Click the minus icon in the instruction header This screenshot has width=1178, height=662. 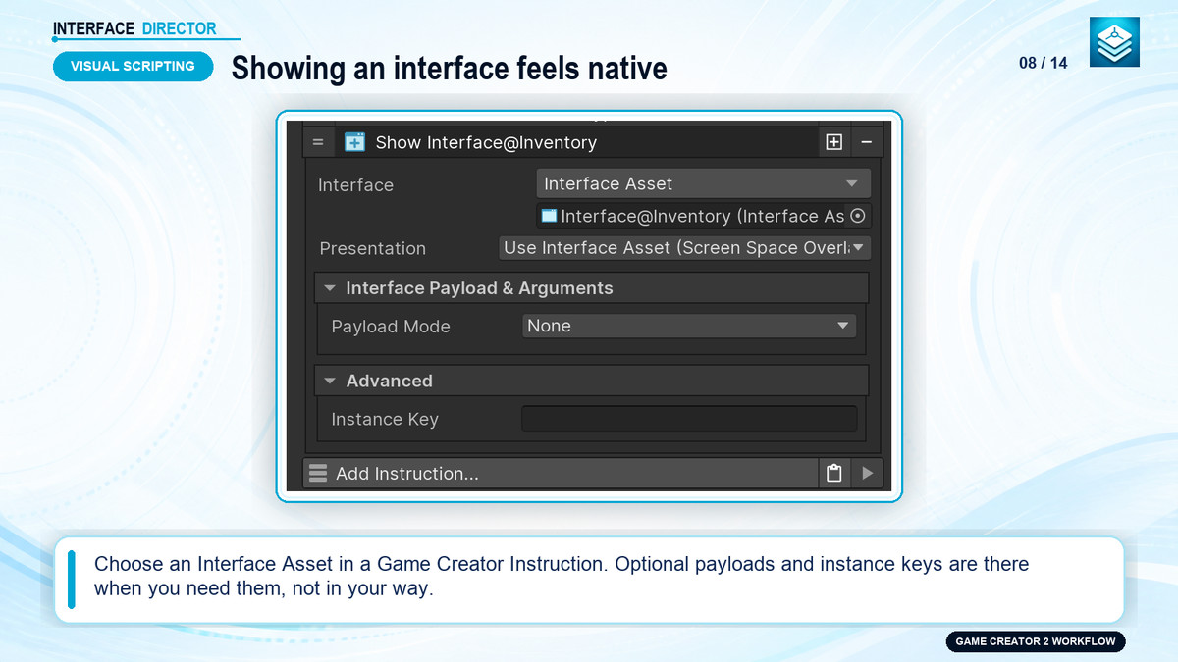(866, 142)
